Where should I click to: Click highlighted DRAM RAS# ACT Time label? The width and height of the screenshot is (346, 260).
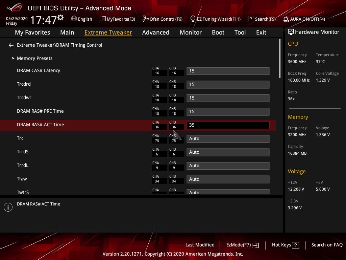[x=41, y=125]
